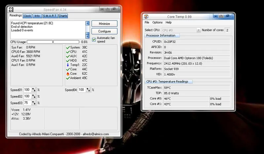Click the TCaseMax value 59°C

click(x=197, y=88)
